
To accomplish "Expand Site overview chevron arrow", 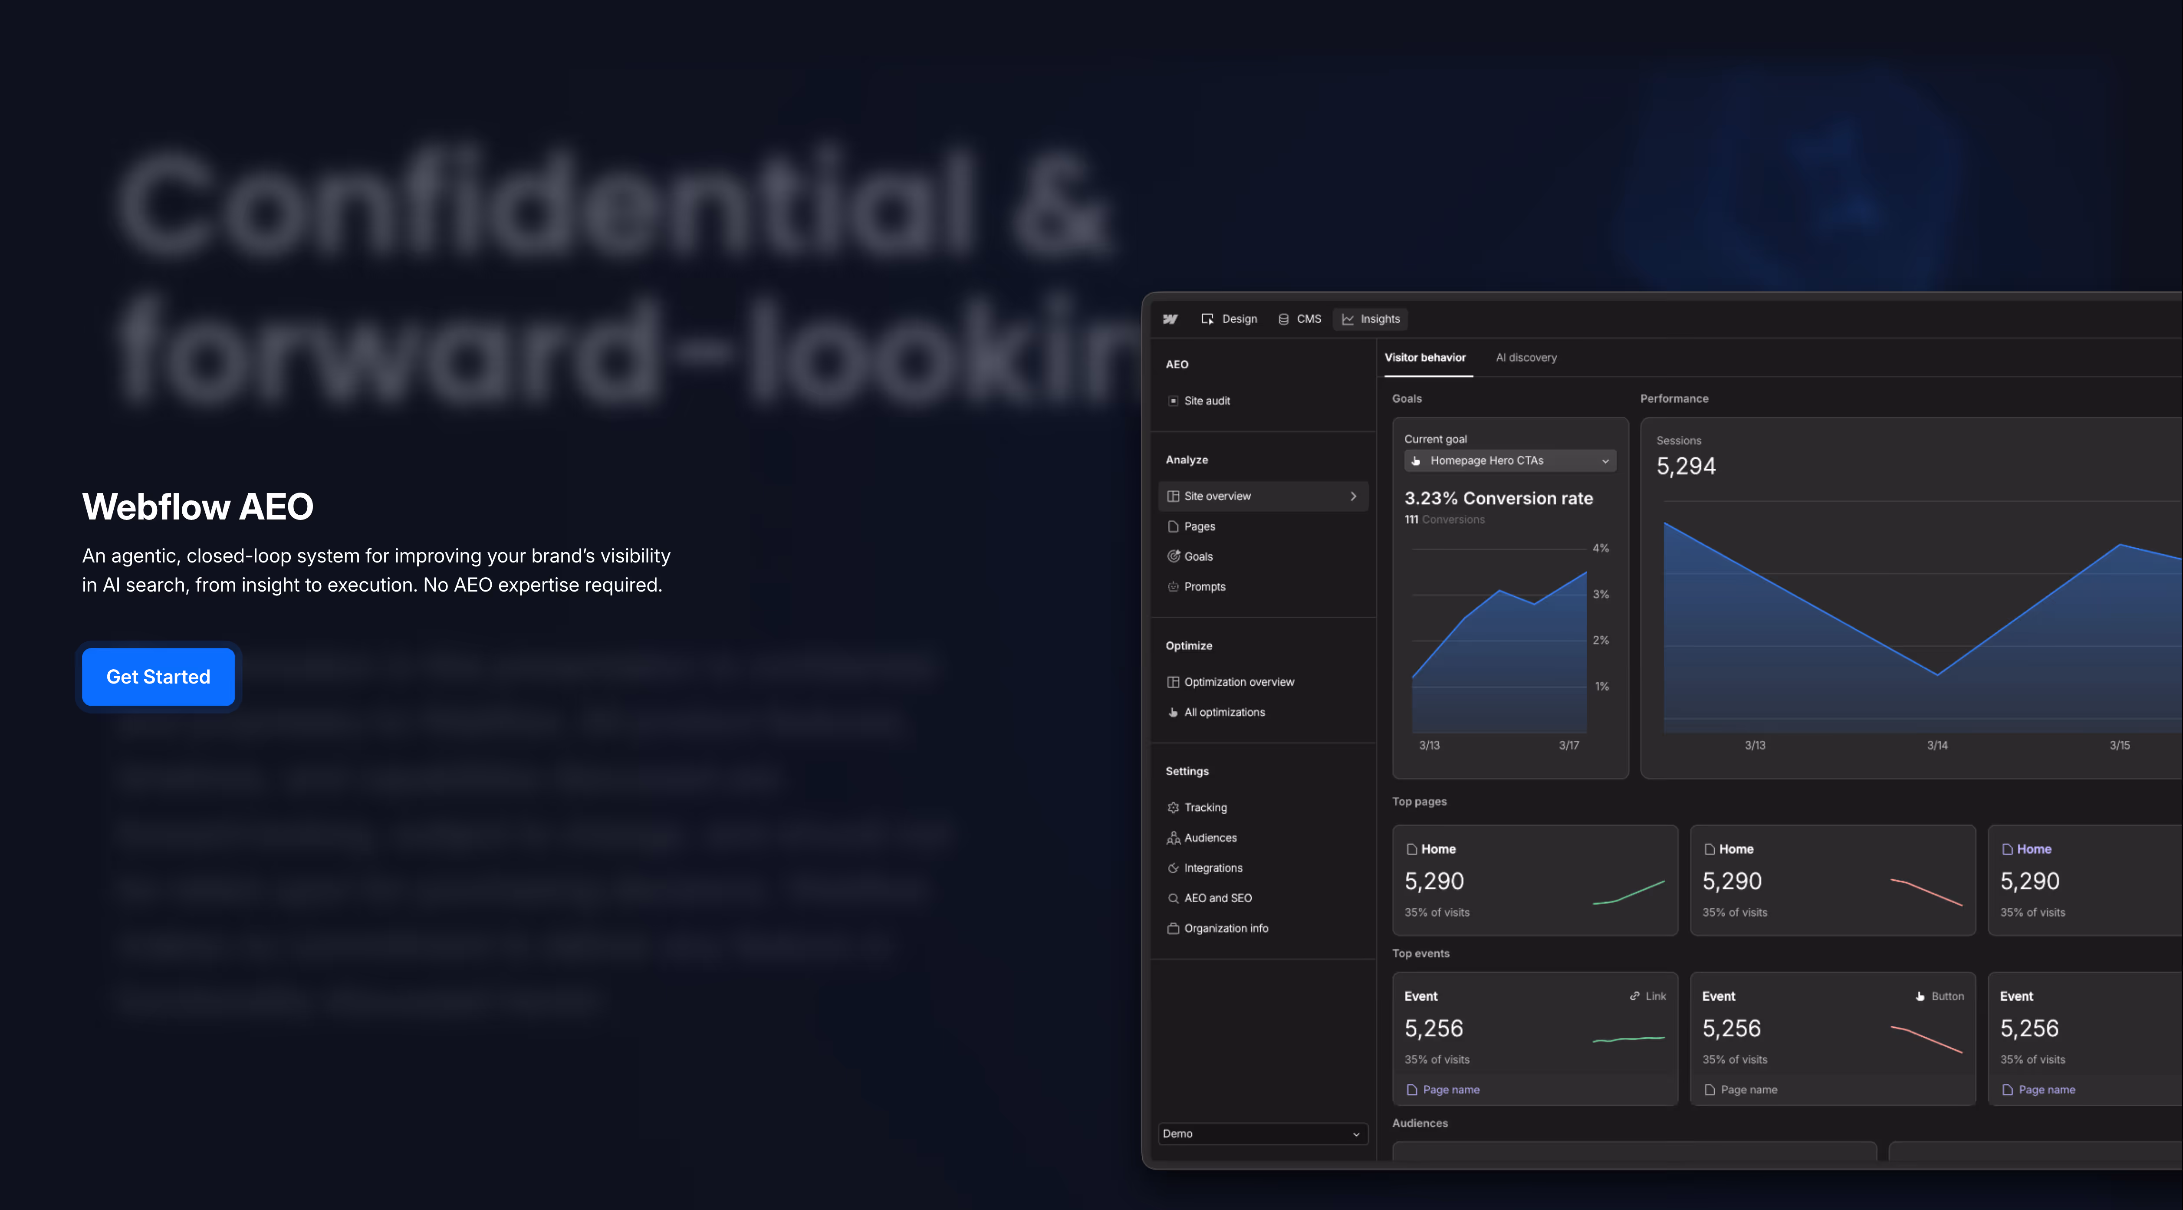I will pos(1353,496).
